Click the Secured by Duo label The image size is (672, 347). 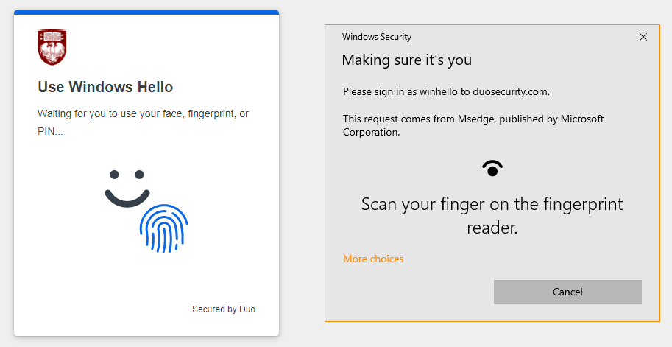click(224, 309)
